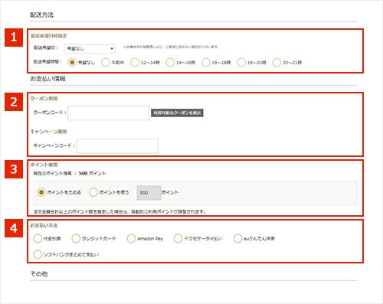Click the お支払い情報 section heading
The height and width of the screenshot is (304, 383).
pyautogui.click(x=47, y=79)
